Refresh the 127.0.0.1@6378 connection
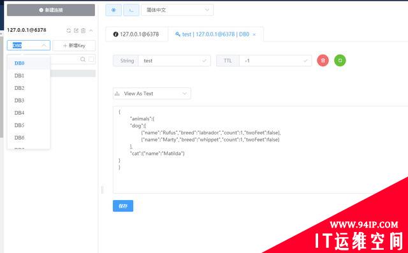Screen dimensions: 408x253 69,31
